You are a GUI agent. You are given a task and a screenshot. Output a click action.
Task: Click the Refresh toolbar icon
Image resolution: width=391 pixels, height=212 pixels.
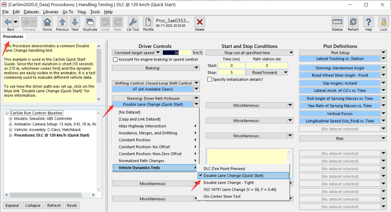(353, 22)
